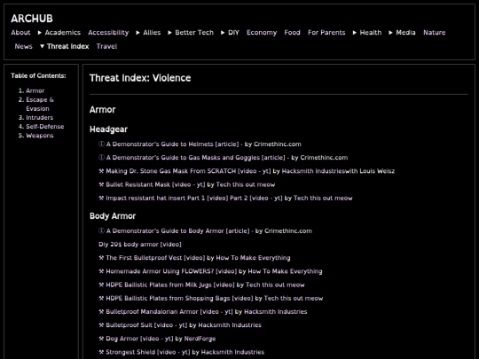The image size is (479, 359).
Task: Click tools icon beside Milk Jugs plates
Action: (x=101, y=285)
